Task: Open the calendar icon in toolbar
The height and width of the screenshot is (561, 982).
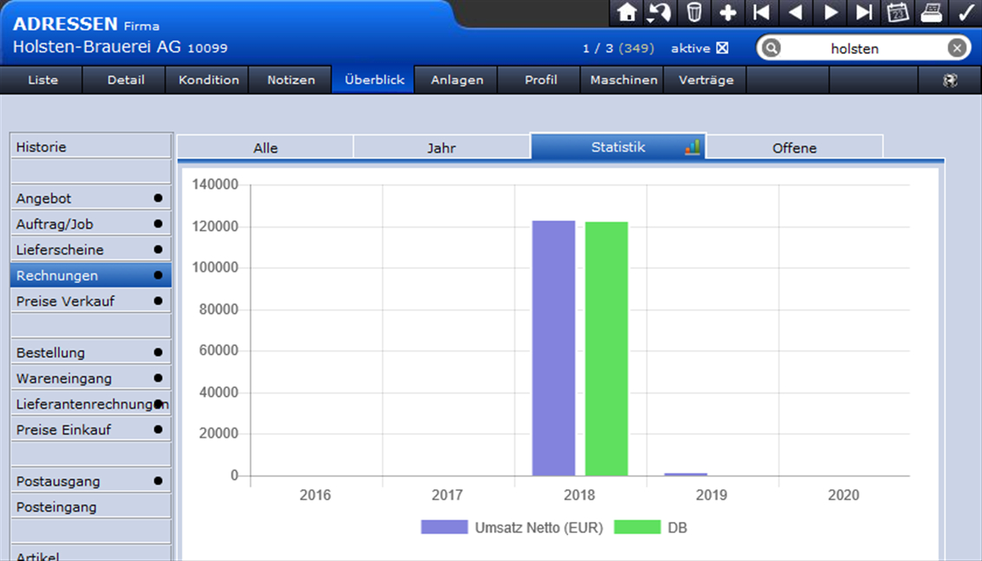Action: (x=898, y=12)
